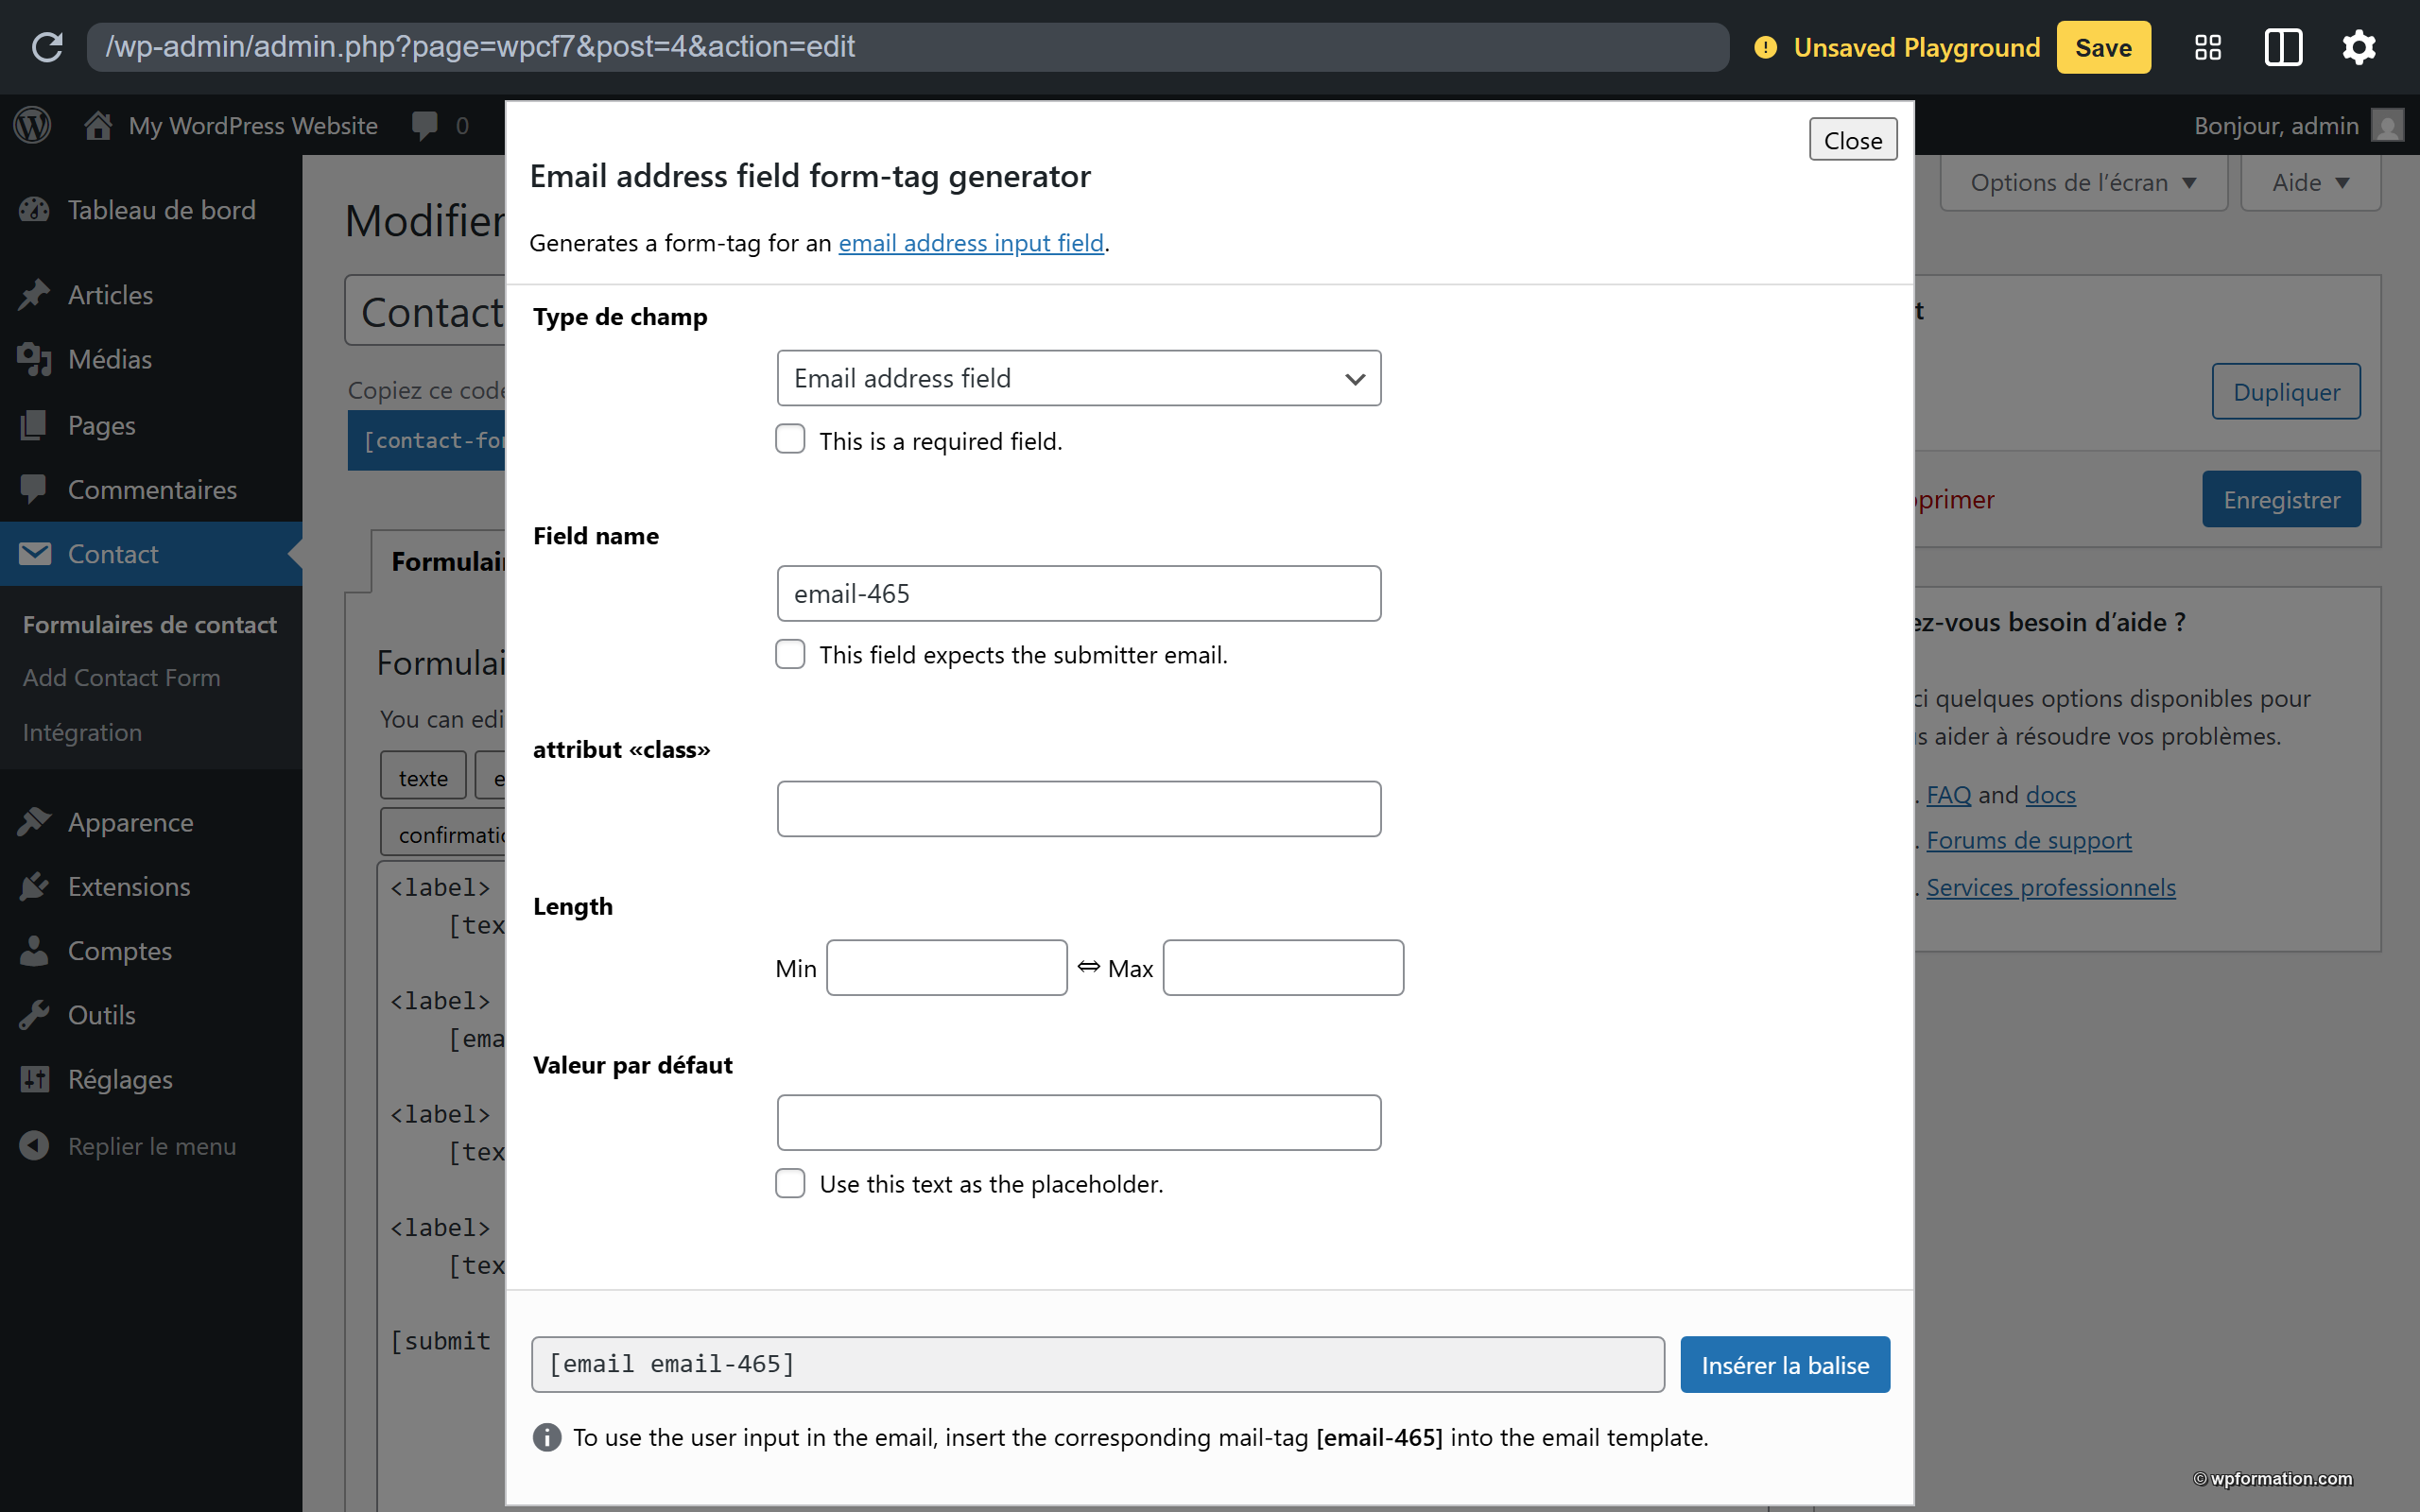
Task: Open Formulaires de contact submenu item
Action: [150, 624]
